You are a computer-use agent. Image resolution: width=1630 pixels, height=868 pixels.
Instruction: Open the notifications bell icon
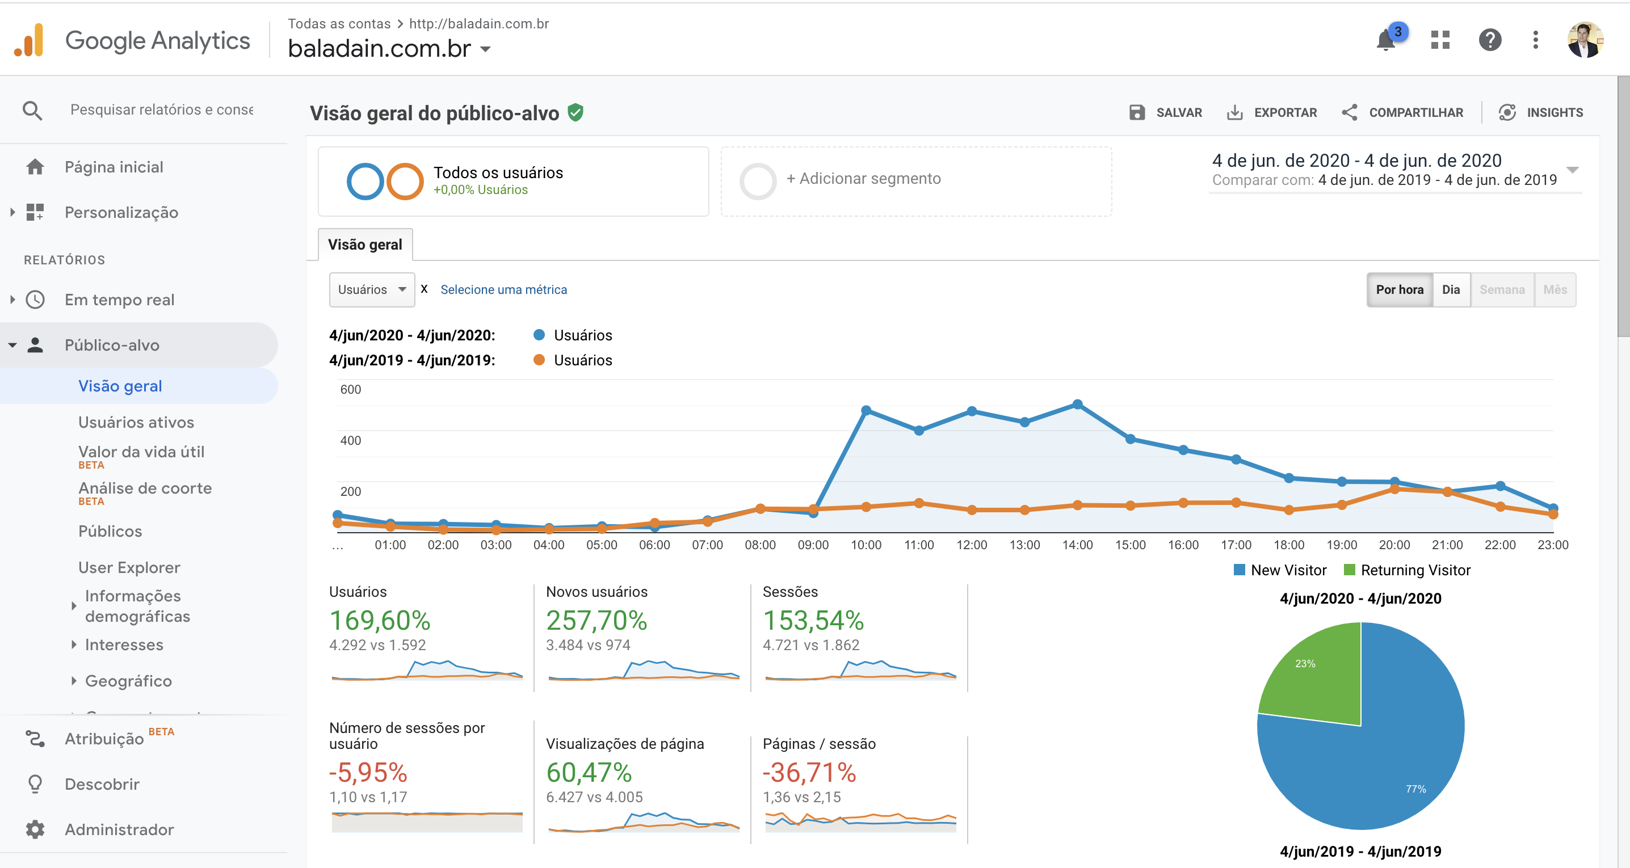[x=1386, y=40]
